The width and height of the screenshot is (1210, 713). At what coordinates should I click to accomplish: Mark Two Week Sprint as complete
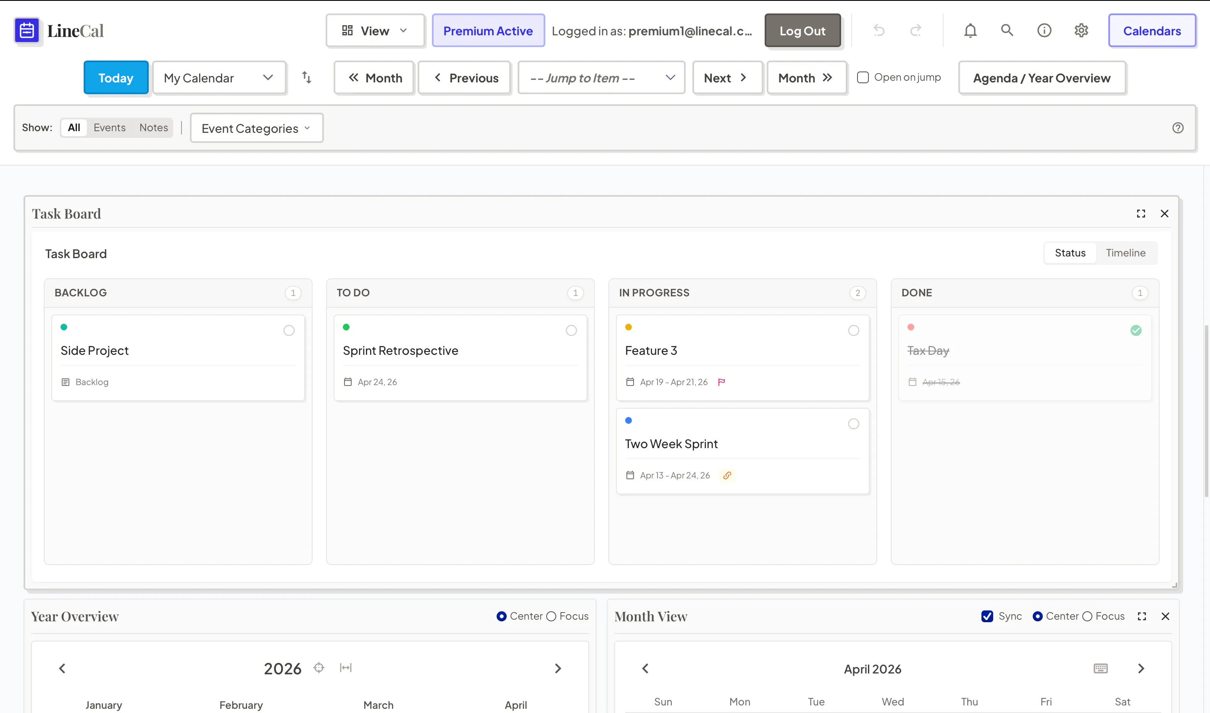point(854,424)
